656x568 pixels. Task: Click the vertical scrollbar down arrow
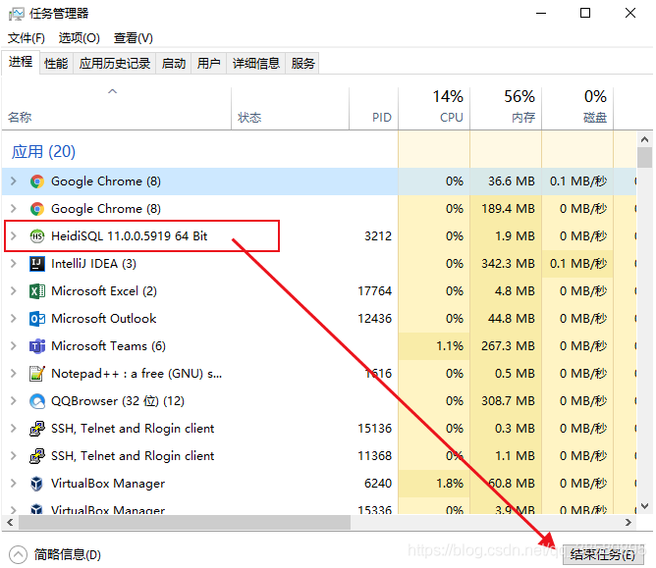click(644, 506)
